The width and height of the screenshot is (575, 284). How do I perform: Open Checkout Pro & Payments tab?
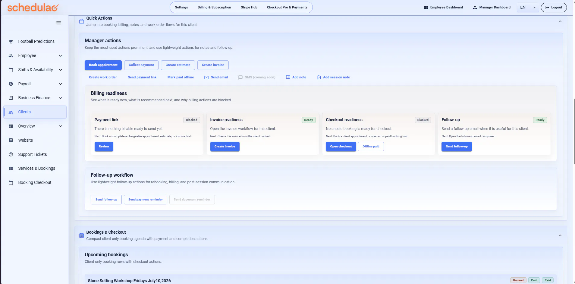coord(287,8)
